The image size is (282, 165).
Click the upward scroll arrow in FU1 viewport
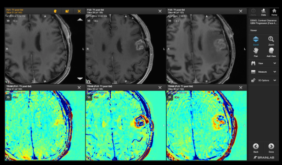pos(80,20)
